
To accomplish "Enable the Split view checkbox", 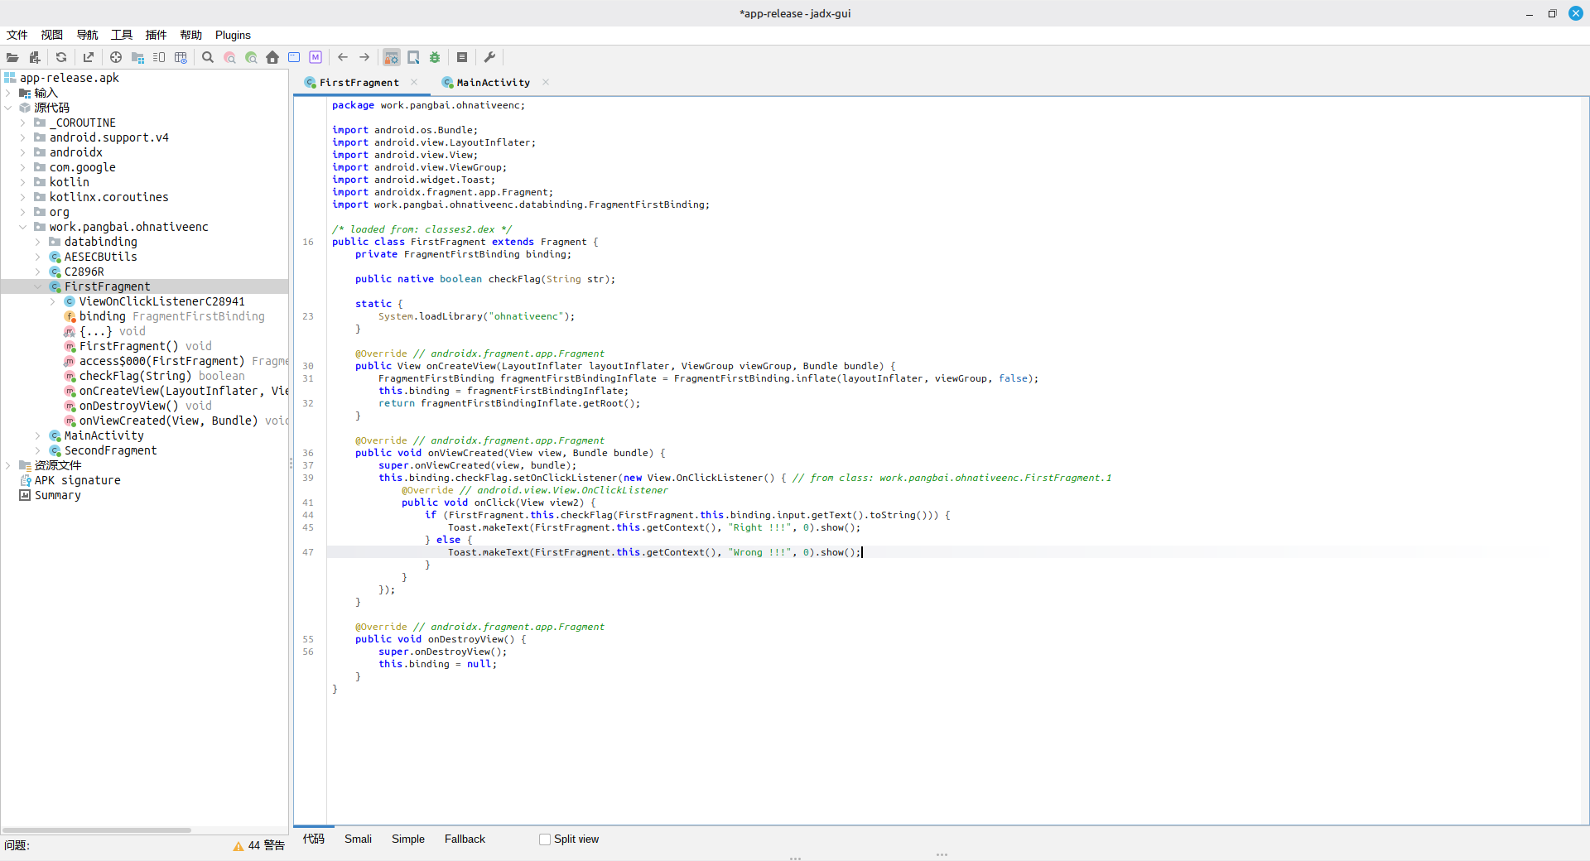I will (x=545, y=839).
